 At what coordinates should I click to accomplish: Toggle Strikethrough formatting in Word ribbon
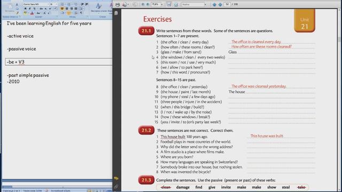coord(41,9)
